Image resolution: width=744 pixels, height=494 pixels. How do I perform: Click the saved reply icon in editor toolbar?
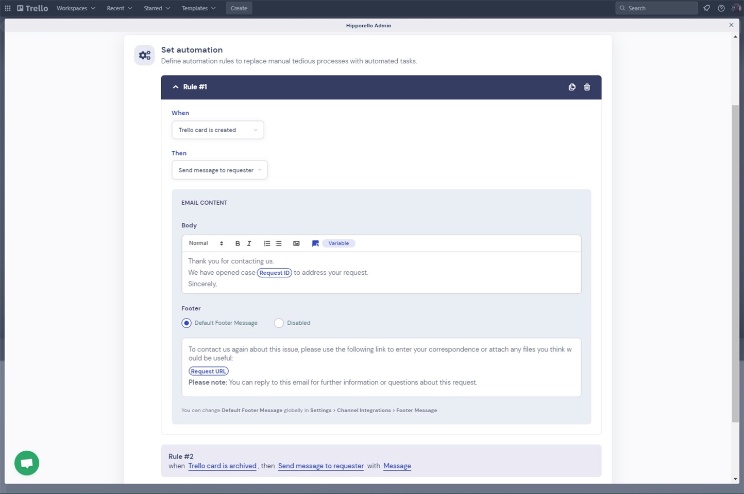pos(315,243)
